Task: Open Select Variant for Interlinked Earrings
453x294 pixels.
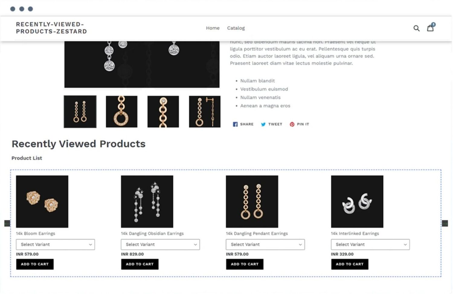Action: (x=370, y=244)
